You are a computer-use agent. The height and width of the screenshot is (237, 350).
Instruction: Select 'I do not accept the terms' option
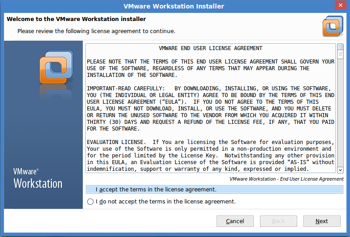(162, 202)
